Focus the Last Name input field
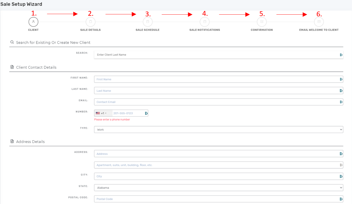The image size is (352, 204). (x=219, y=91)
